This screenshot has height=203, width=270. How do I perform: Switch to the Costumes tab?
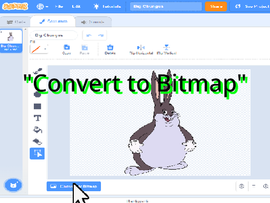point(53,21)
